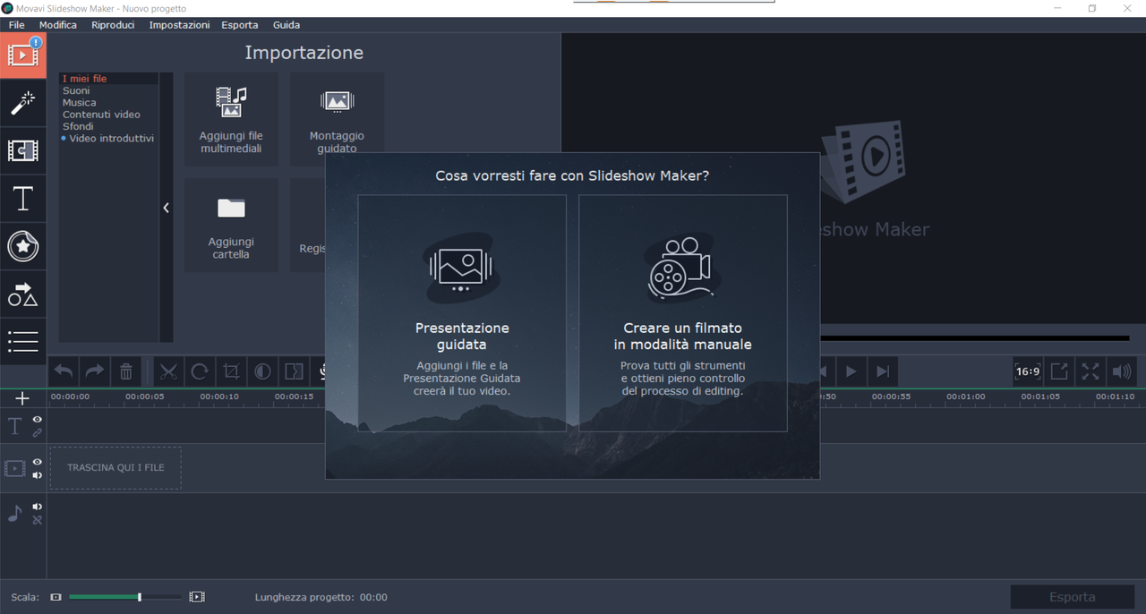The height and width of the screenshot is (614, 1146).
Task: Toggle the audio track unlink icon
Action: pyautogui.click(x=38, y=520)
